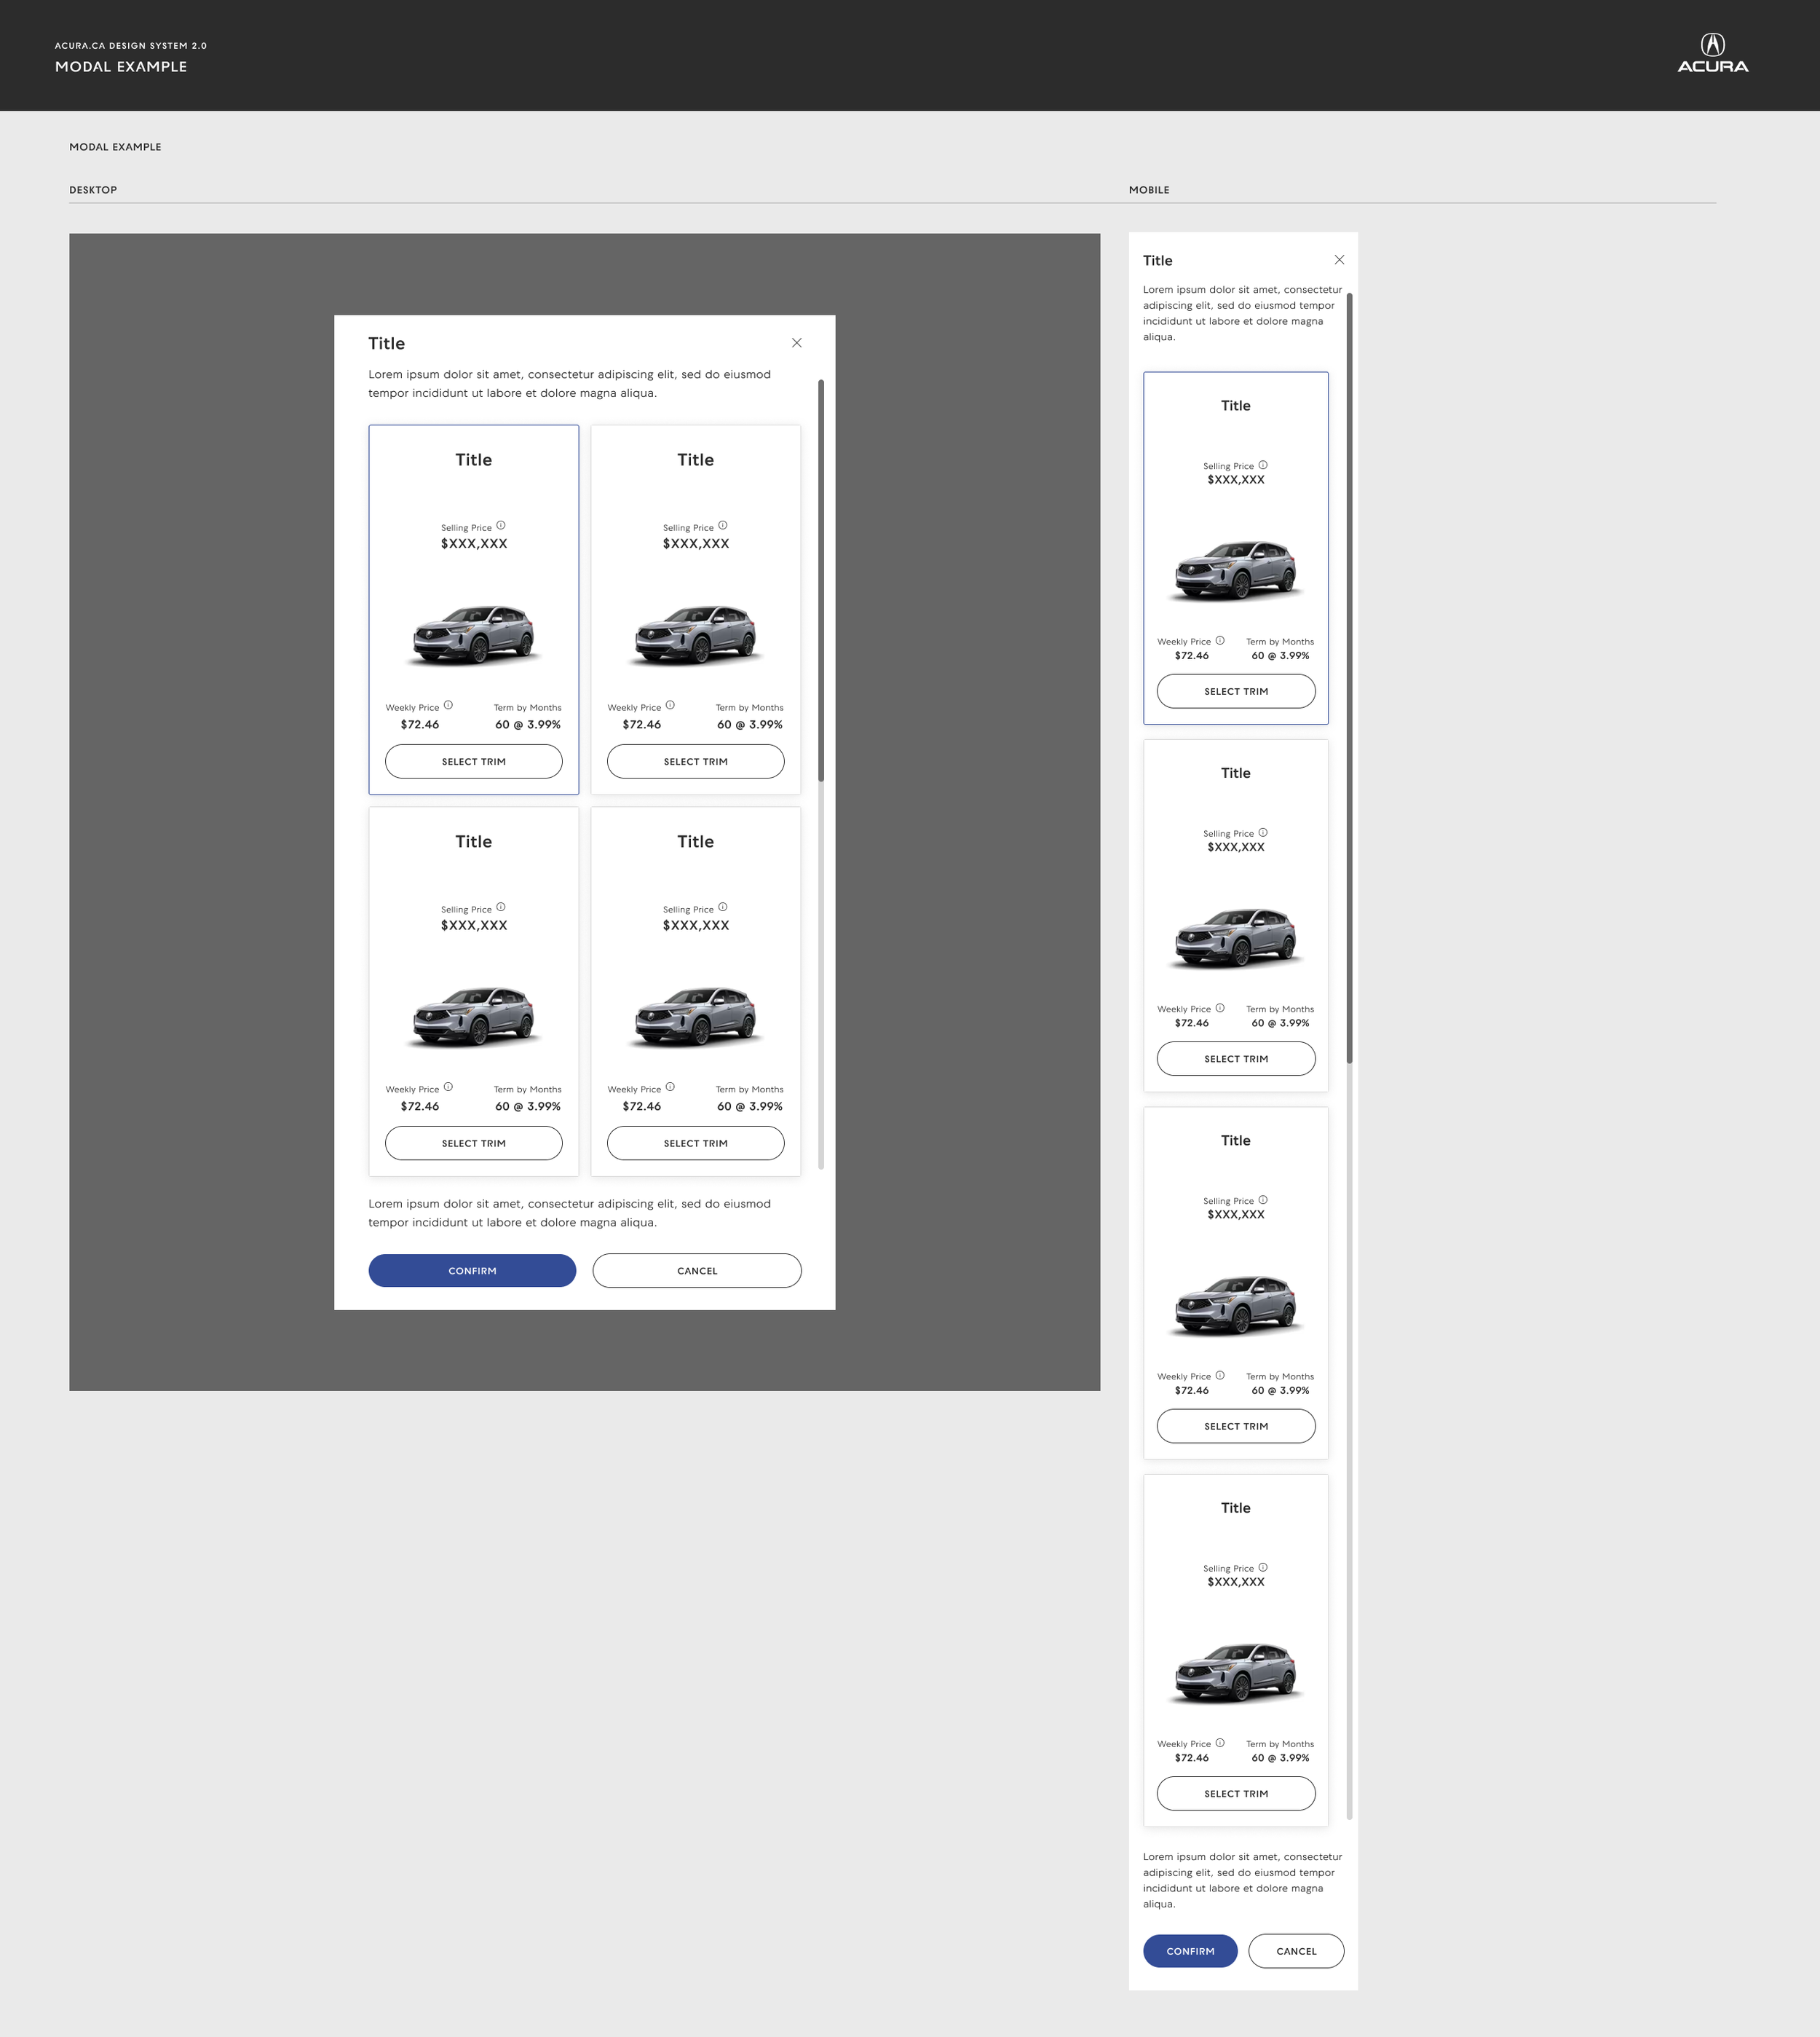Click '$72.46' in desktop bottom-right card
Viewport: 1820px width, 2037px height.
tap(641, 1106)
